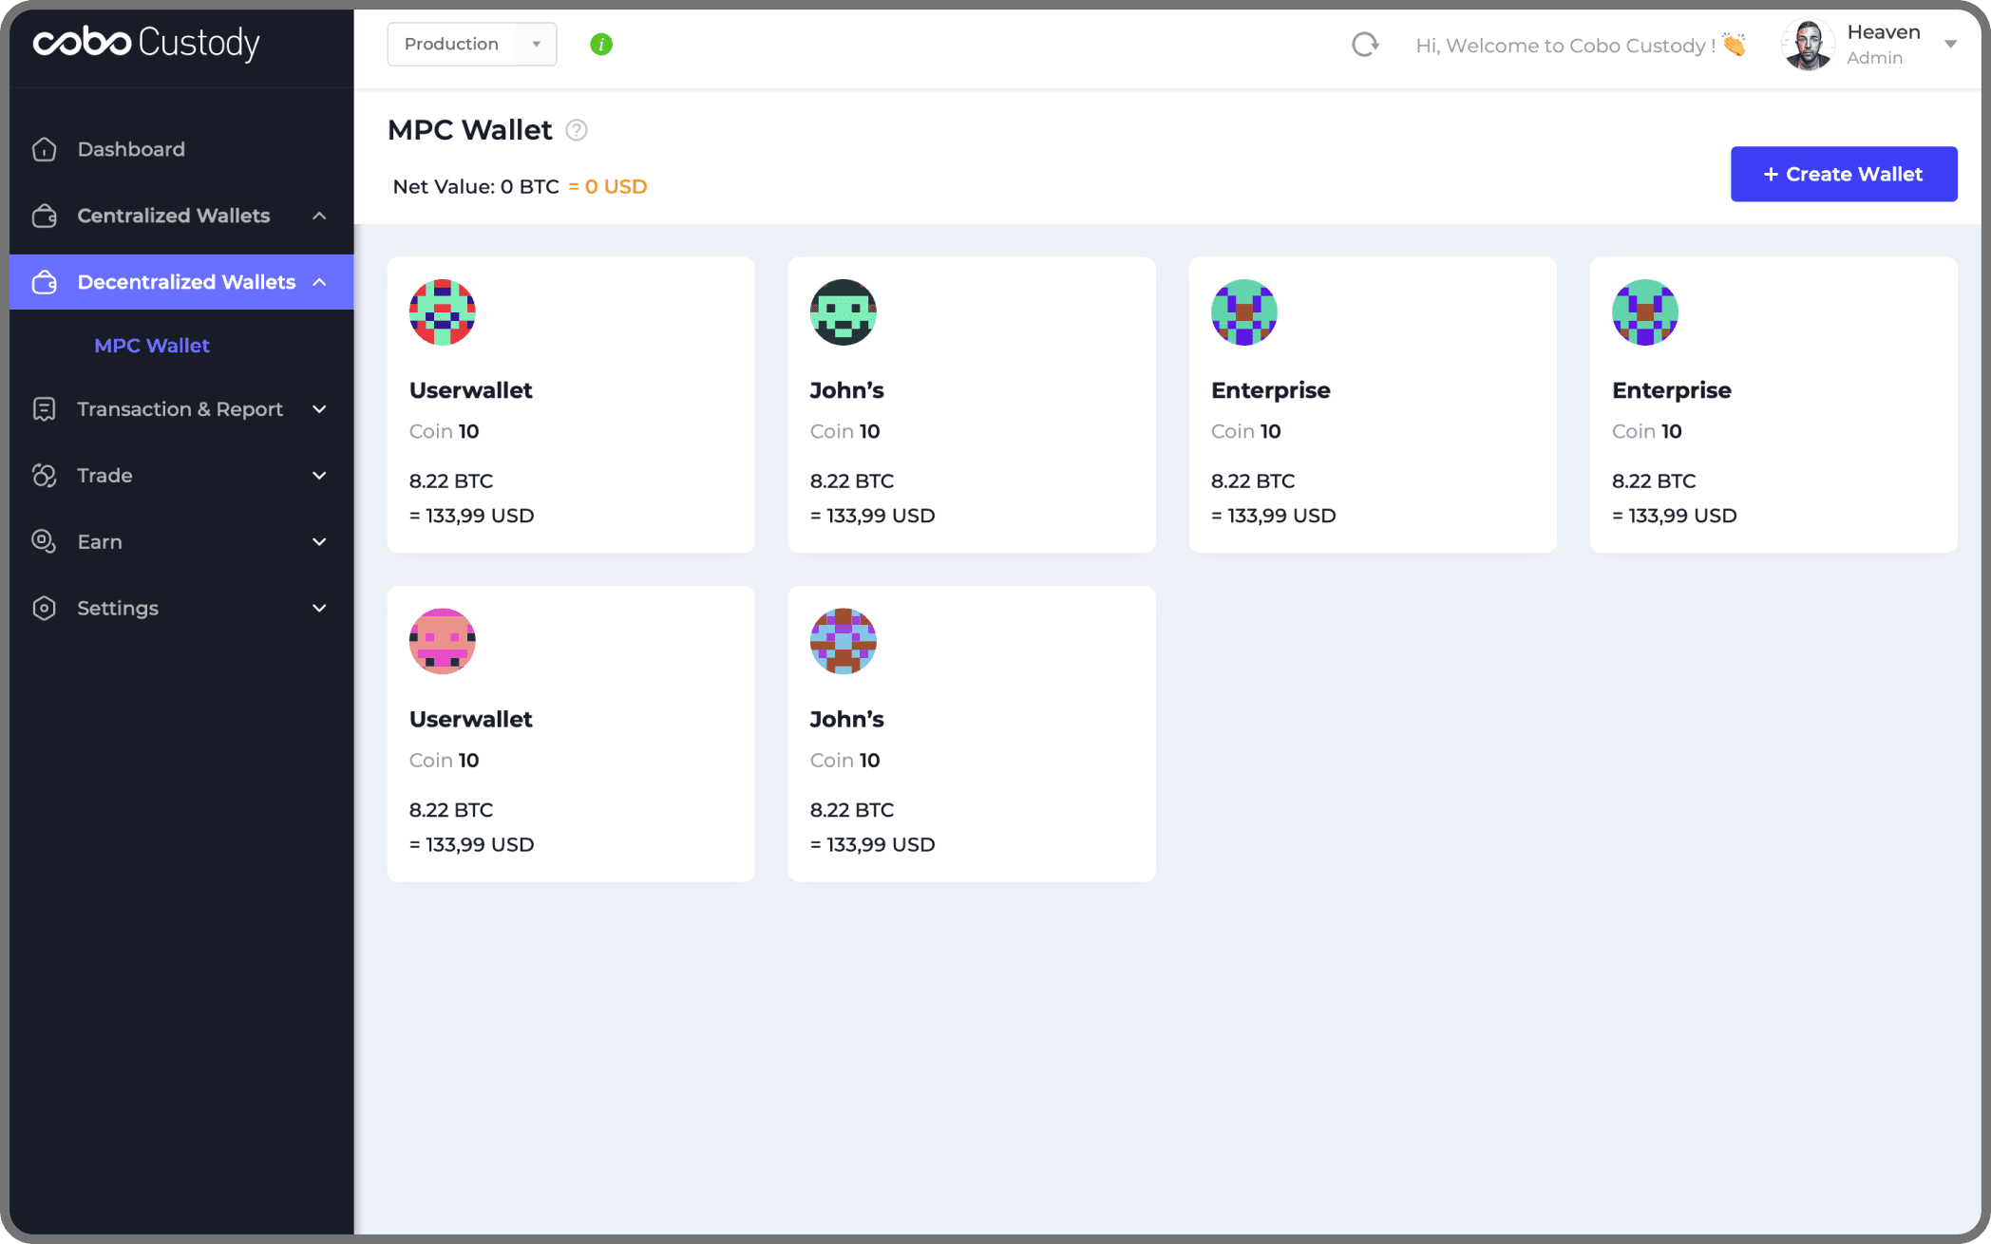Click the Cobo Custody logo

[x=146, y=43]
